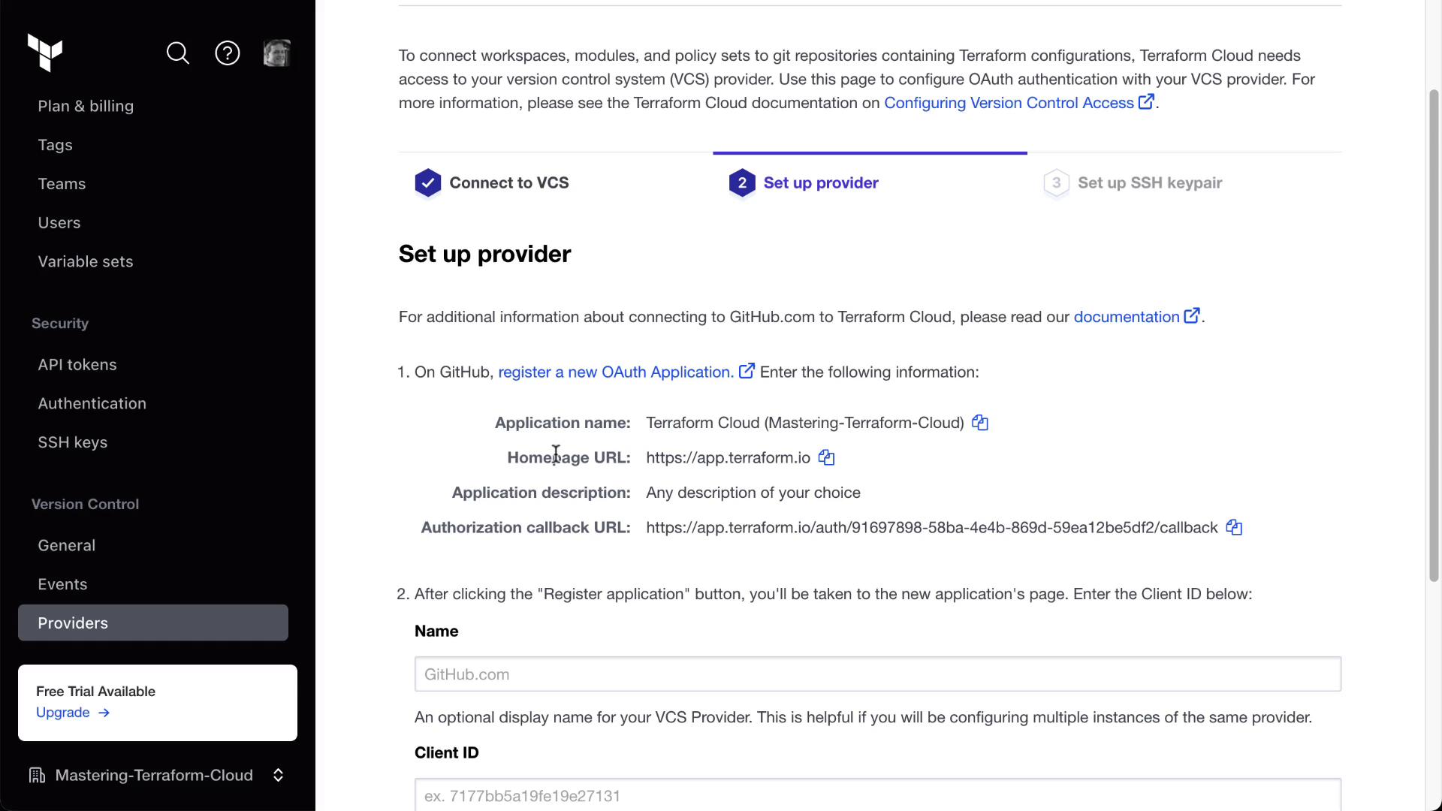Copy the Homepage URL value
The height and width of the screenshot is (811, 1442).
(x=826, y=458)
